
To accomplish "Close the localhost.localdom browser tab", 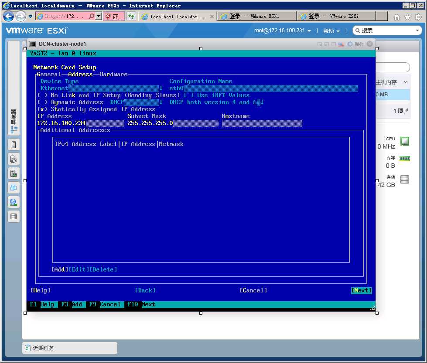I will (212, 17).
